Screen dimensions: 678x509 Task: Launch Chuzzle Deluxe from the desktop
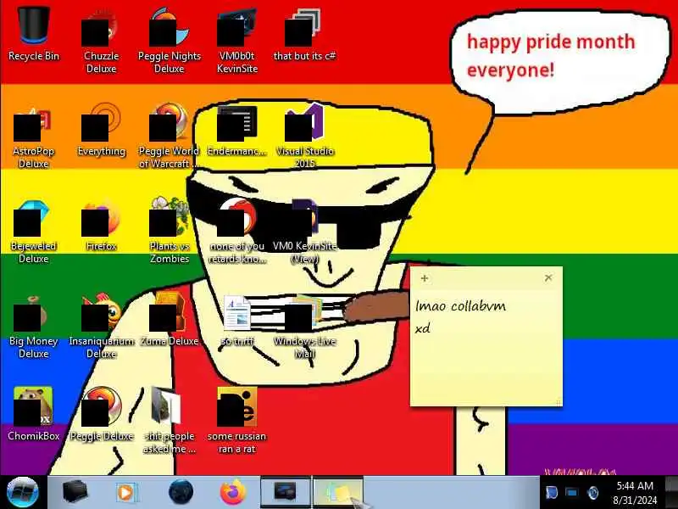click(101, 40)
